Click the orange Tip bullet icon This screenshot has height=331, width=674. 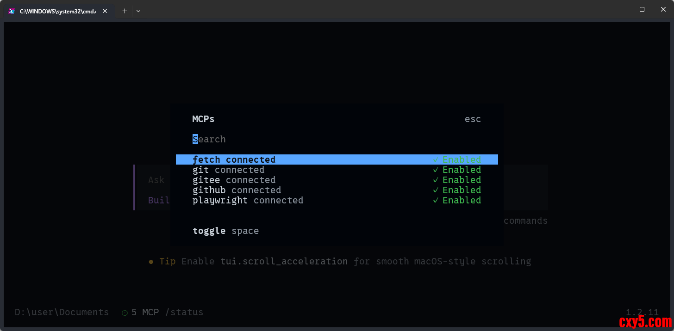coord(151,262)
